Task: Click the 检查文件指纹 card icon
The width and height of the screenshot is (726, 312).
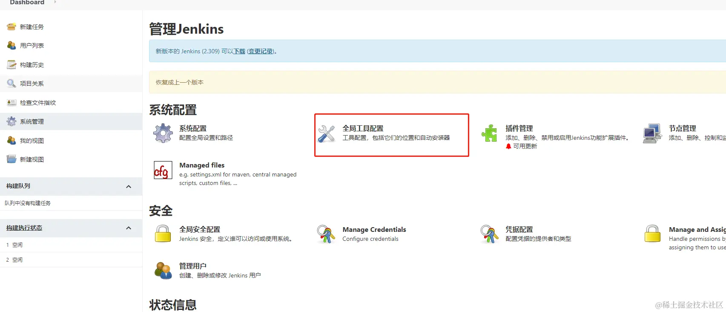Action: coord(11,102)
